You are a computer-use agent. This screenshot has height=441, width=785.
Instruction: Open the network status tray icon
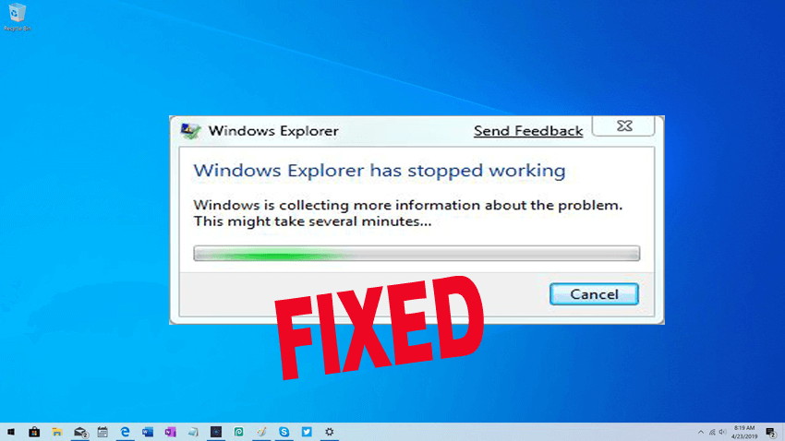click(712, 432)
